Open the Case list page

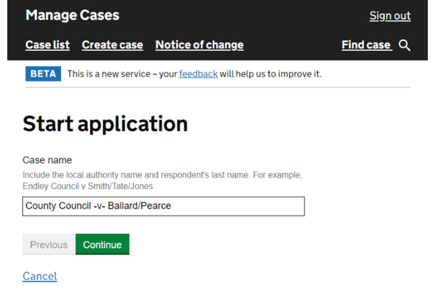[48, 45]
